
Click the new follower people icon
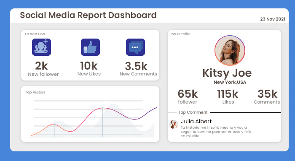point(41,47)
